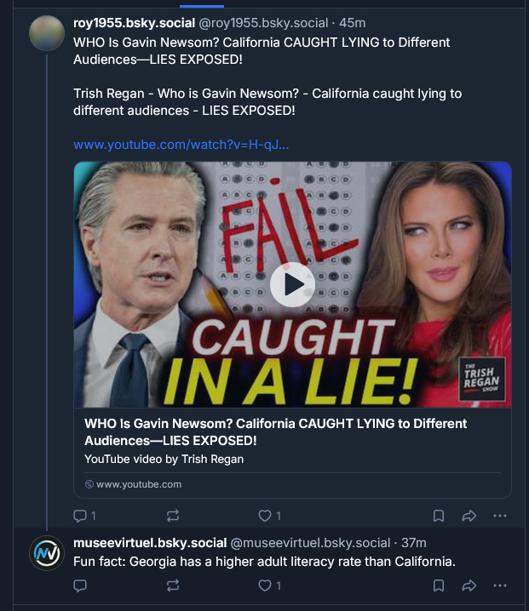Share museevirtuel's post

[469, 585]
